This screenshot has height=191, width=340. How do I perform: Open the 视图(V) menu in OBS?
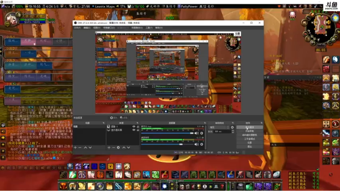(x=97, y=28)
